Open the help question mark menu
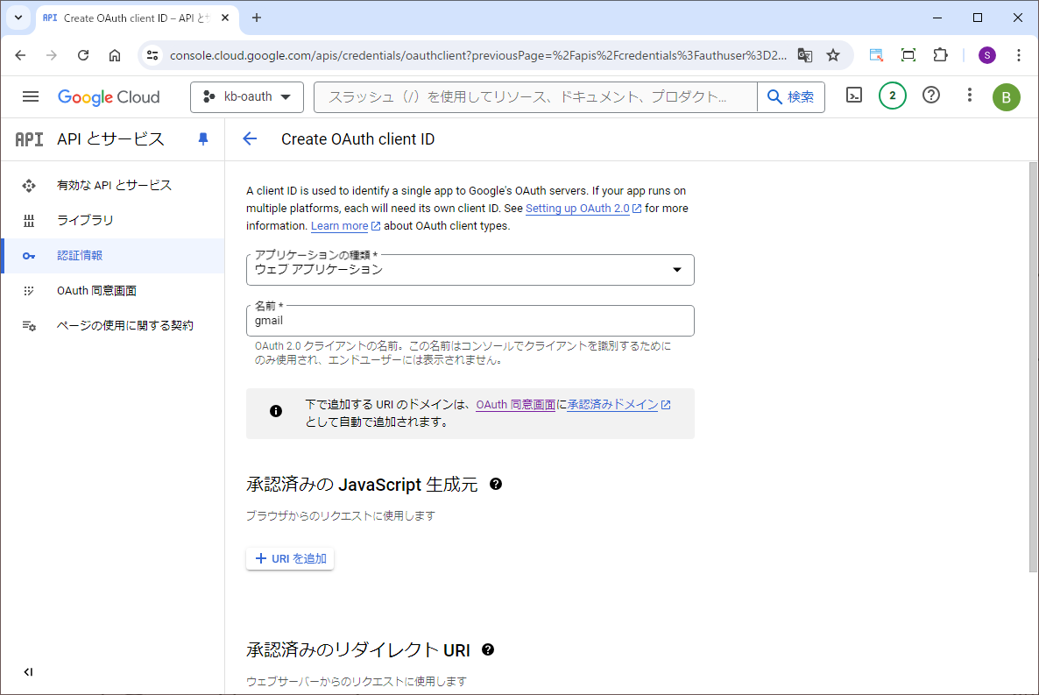The image size is (1039, 695). [x=931, y=96]
